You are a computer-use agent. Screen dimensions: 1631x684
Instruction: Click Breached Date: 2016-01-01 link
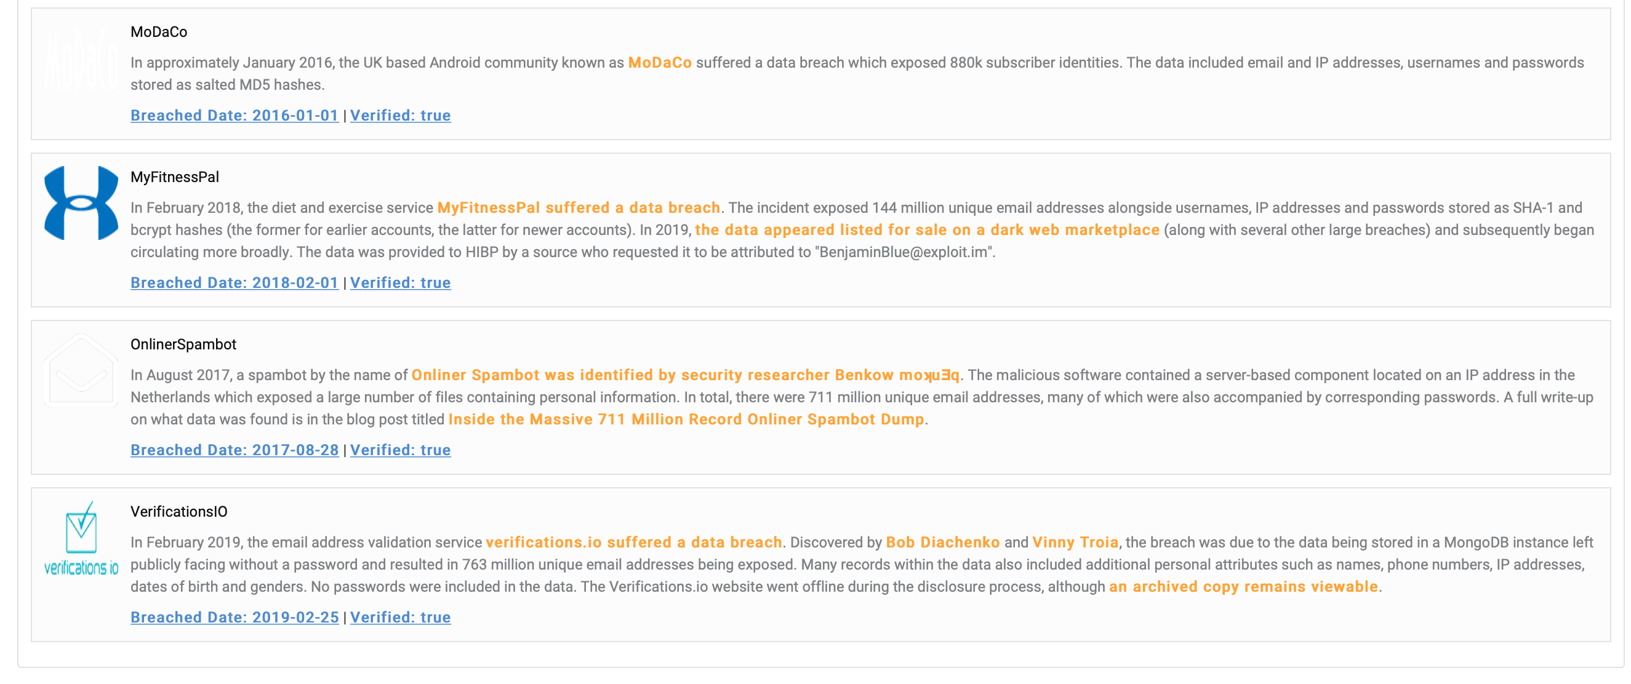[234, 115]
